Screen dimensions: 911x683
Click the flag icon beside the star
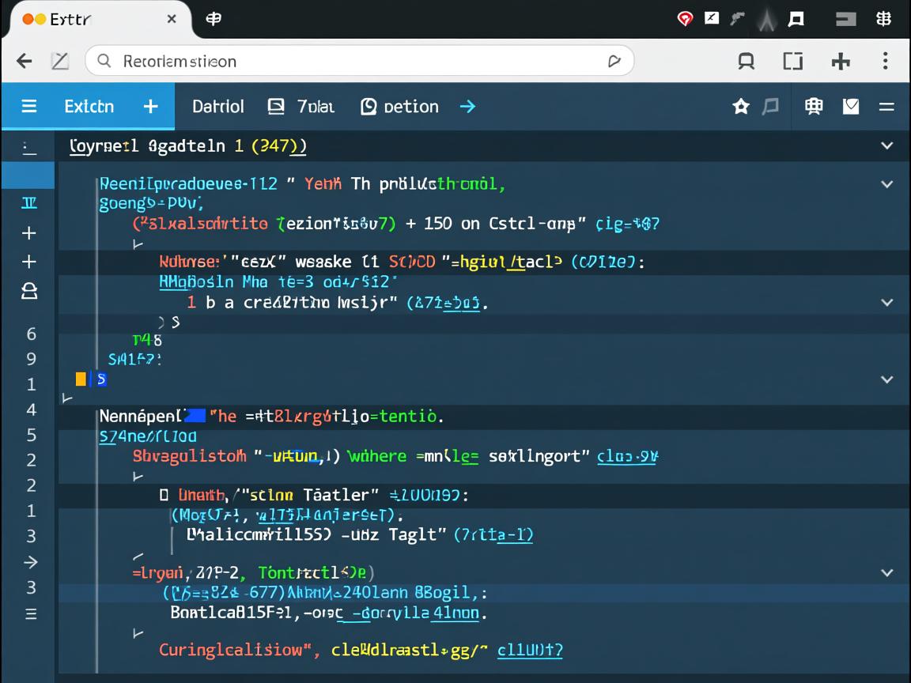[770, 107]
